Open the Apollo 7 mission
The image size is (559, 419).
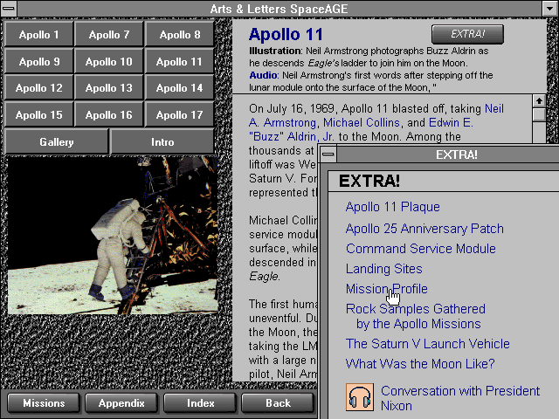coord(109,35)
